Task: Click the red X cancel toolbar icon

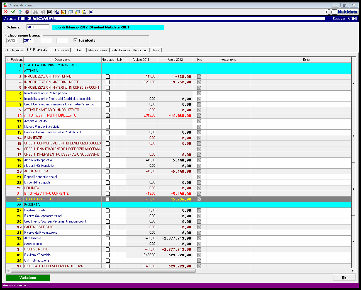Action: pyautogui.click(x=6, y=12)
